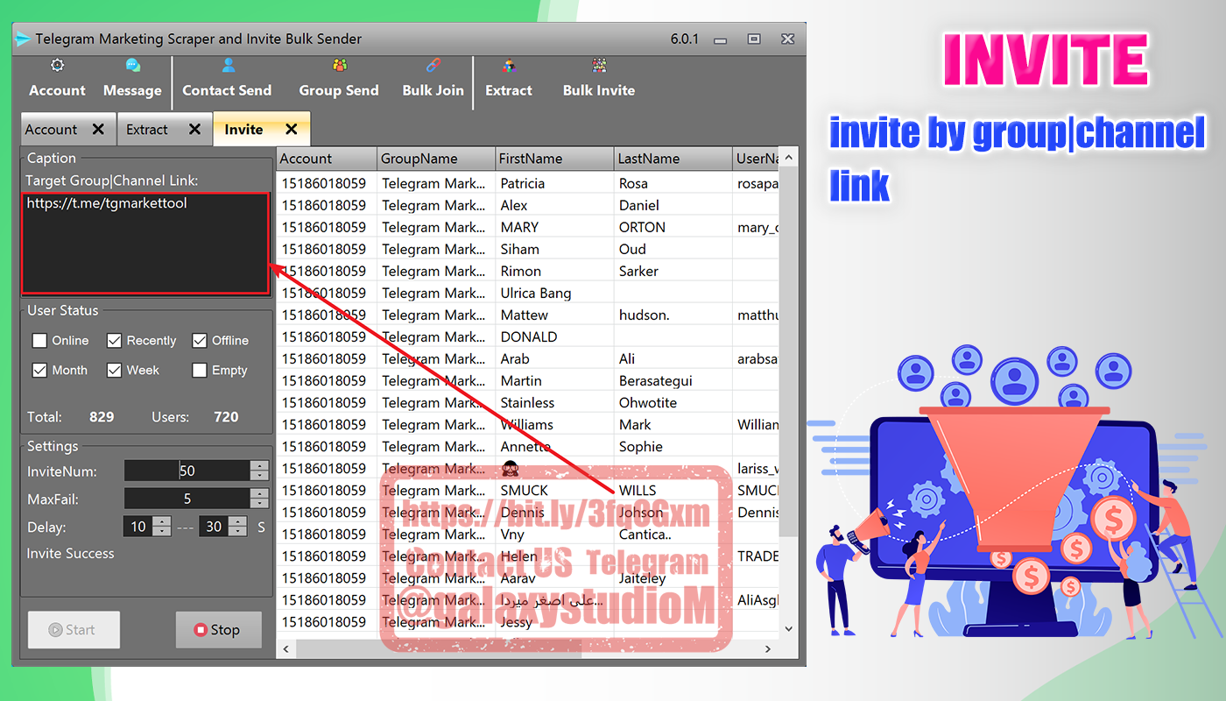Viewport: 1226px width, 701px height.
Task: Click the Start button
Action: tap(74, 630)
